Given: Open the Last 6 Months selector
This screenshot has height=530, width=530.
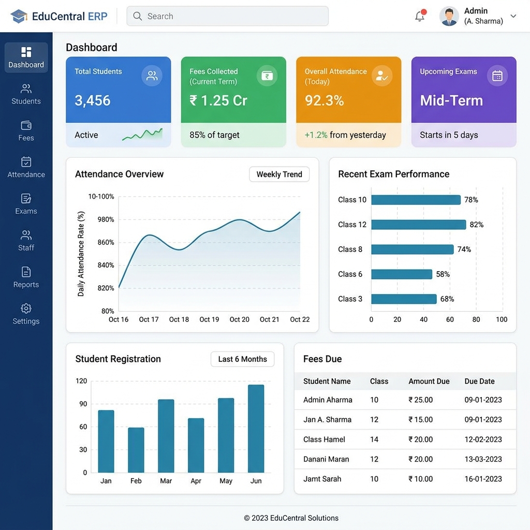Looking at the screenshot, I should pyautogui.click(x=242, y=359).
